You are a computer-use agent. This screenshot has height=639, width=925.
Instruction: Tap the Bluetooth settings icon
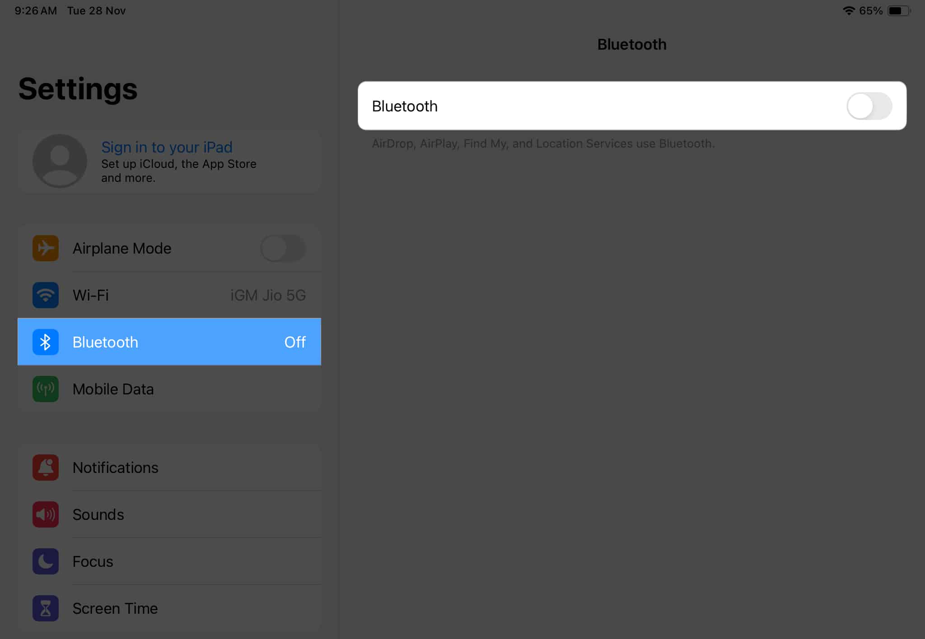[45, 342]
